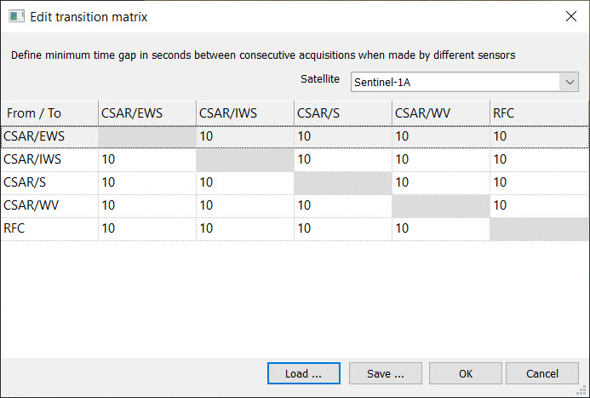Edit RFC to CSAR/WV gap cell
The width and height of the screenshot is (590, 398).
440,228
